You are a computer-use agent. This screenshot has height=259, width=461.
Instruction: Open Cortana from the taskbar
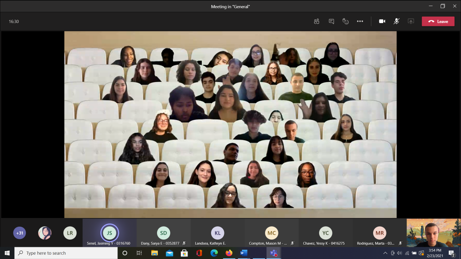point(125,253)
